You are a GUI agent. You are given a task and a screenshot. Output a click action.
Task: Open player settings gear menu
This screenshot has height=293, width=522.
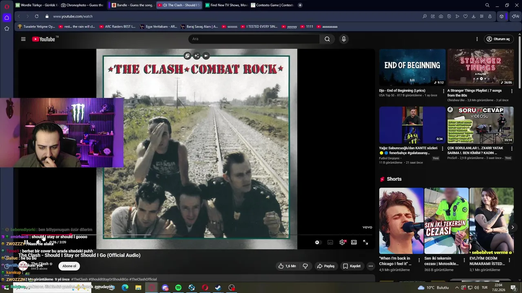pos(342,242)
